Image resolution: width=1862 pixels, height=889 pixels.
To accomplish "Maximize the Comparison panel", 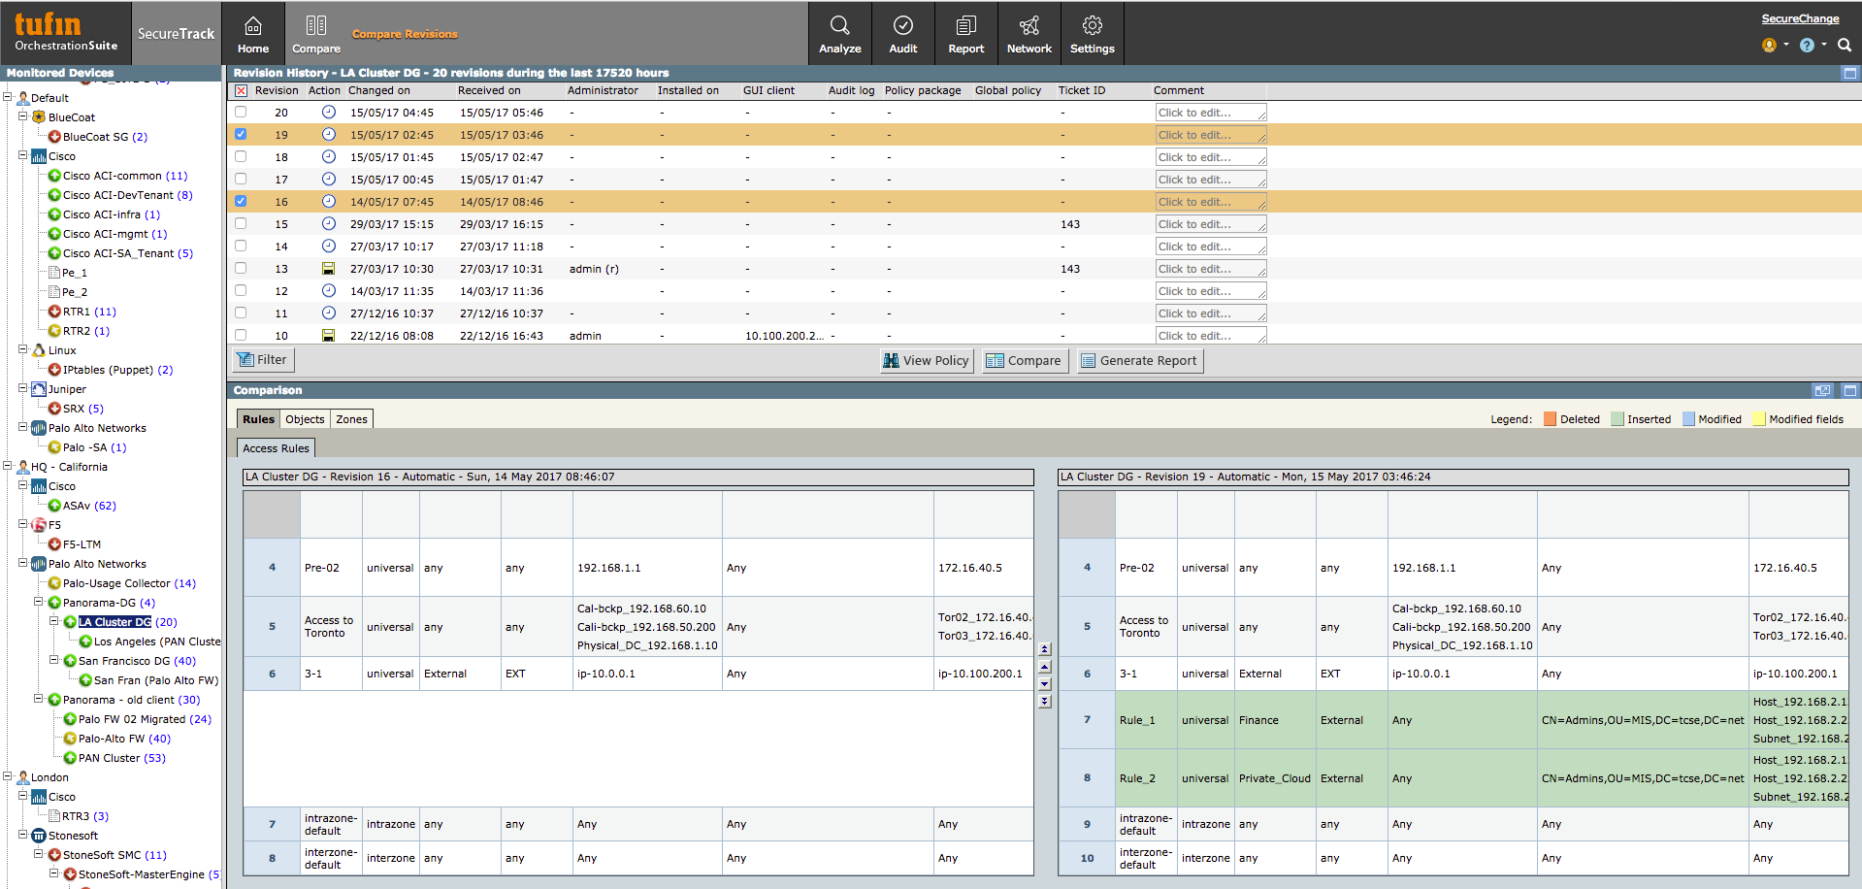I will 1850,390.
